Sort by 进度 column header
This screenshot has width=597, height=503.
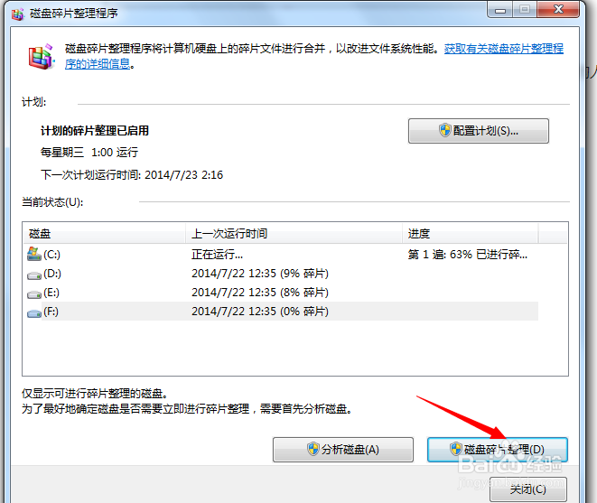click(471, 233)
